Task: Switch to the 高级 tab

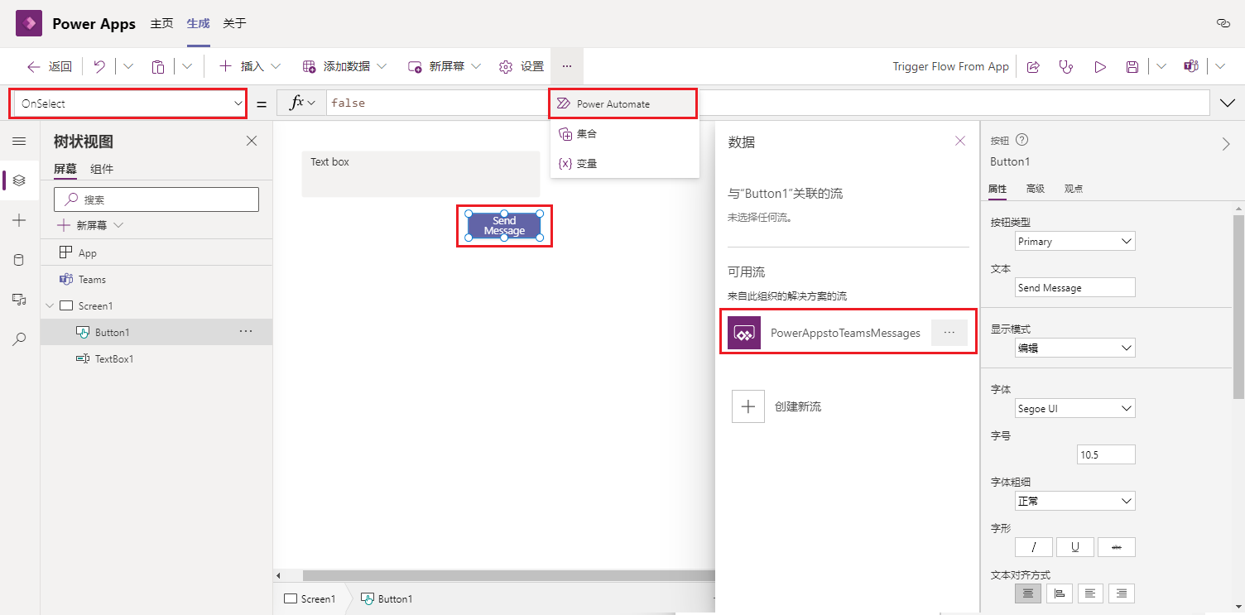Action: 1035,189
